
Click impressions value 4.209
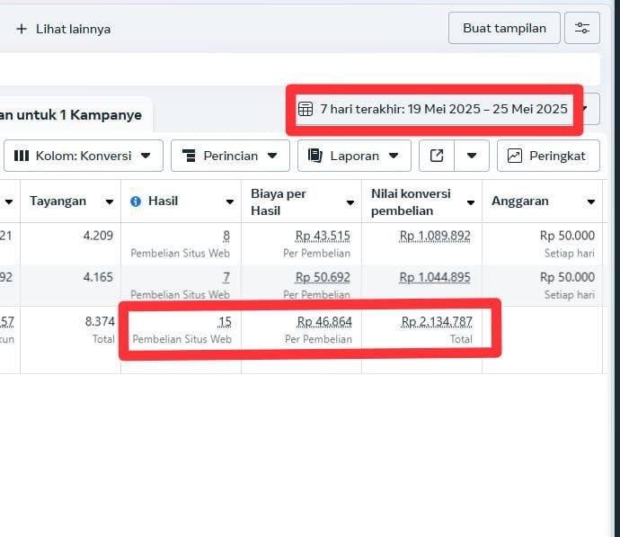pyautogui.click(x=98, y=236)
